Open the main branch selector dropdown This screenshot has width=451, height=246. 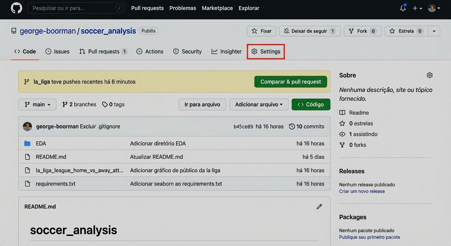click(37, 104)
